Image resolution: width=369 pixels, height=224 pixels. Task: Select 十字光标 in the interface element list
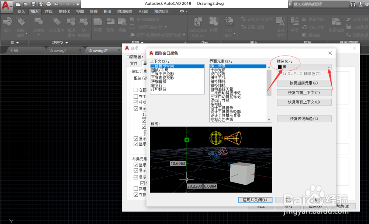[238, 70]
